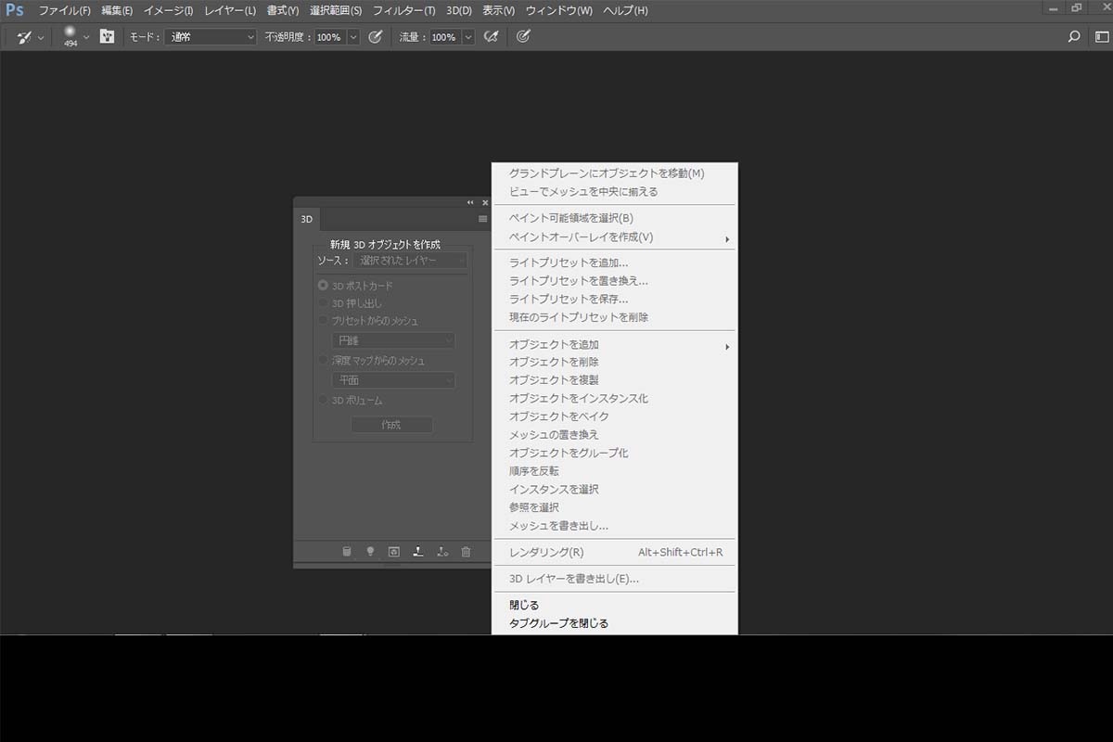This screenshot has height=742, width=1113.
Task: Expand the 流量 slider dropdown arrow
Action: click(x=468, y=37)
